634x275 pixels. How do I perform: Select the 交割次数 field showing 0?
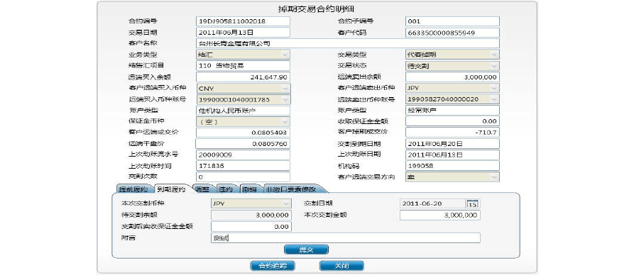(243, 177)
